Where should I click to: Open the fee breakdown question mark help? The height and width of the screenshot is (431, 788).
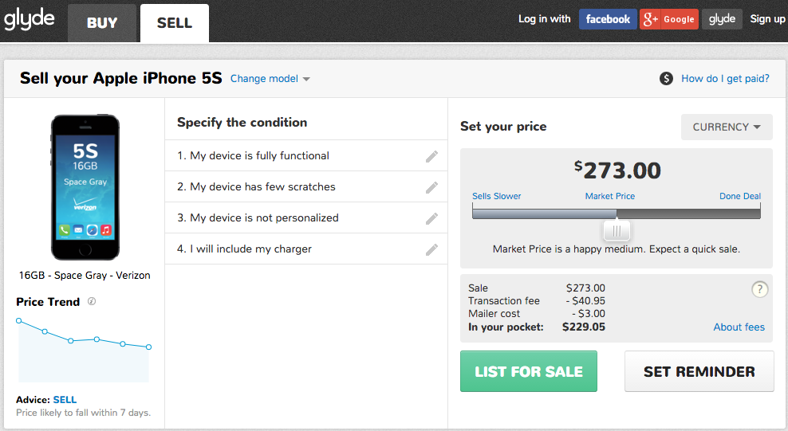(759, 289)
